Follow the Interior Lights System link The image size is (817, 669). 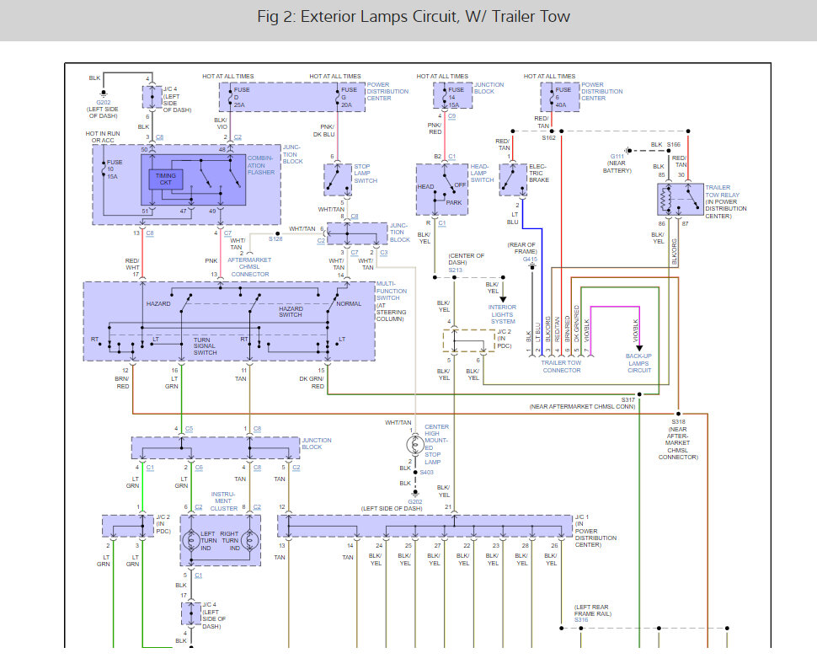click(x=502, y=314)
